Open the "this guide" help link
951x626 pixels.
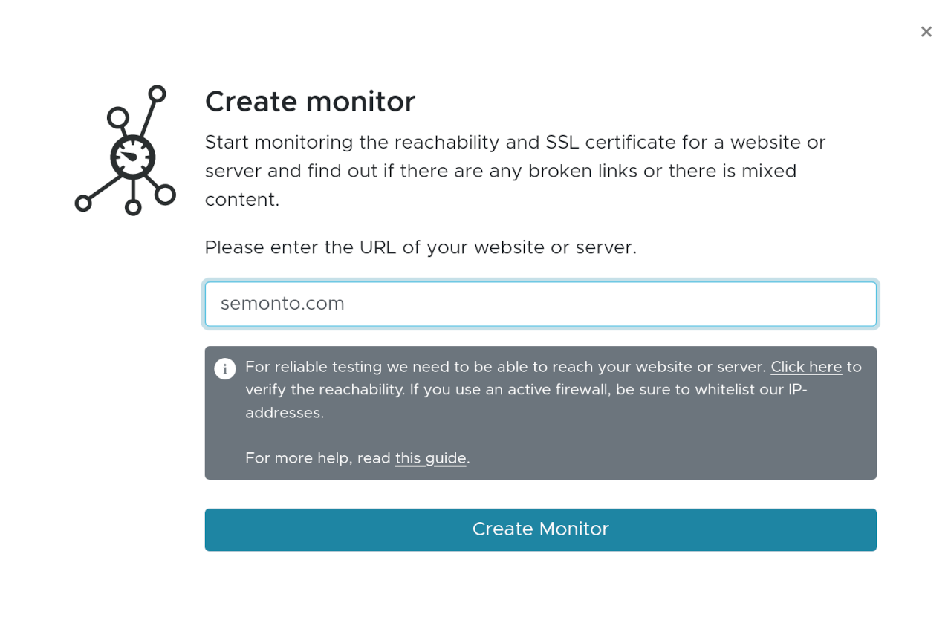click(x=430, y=458)
